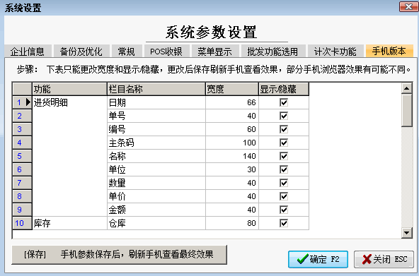Select the 手机版本 tab
Image resolution: width=419 pixels, height=276 pixels.
pos(389,51)
